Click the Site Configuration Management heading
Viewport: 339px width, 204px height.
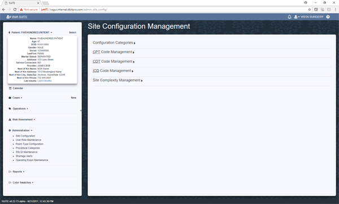coord(139,27)
